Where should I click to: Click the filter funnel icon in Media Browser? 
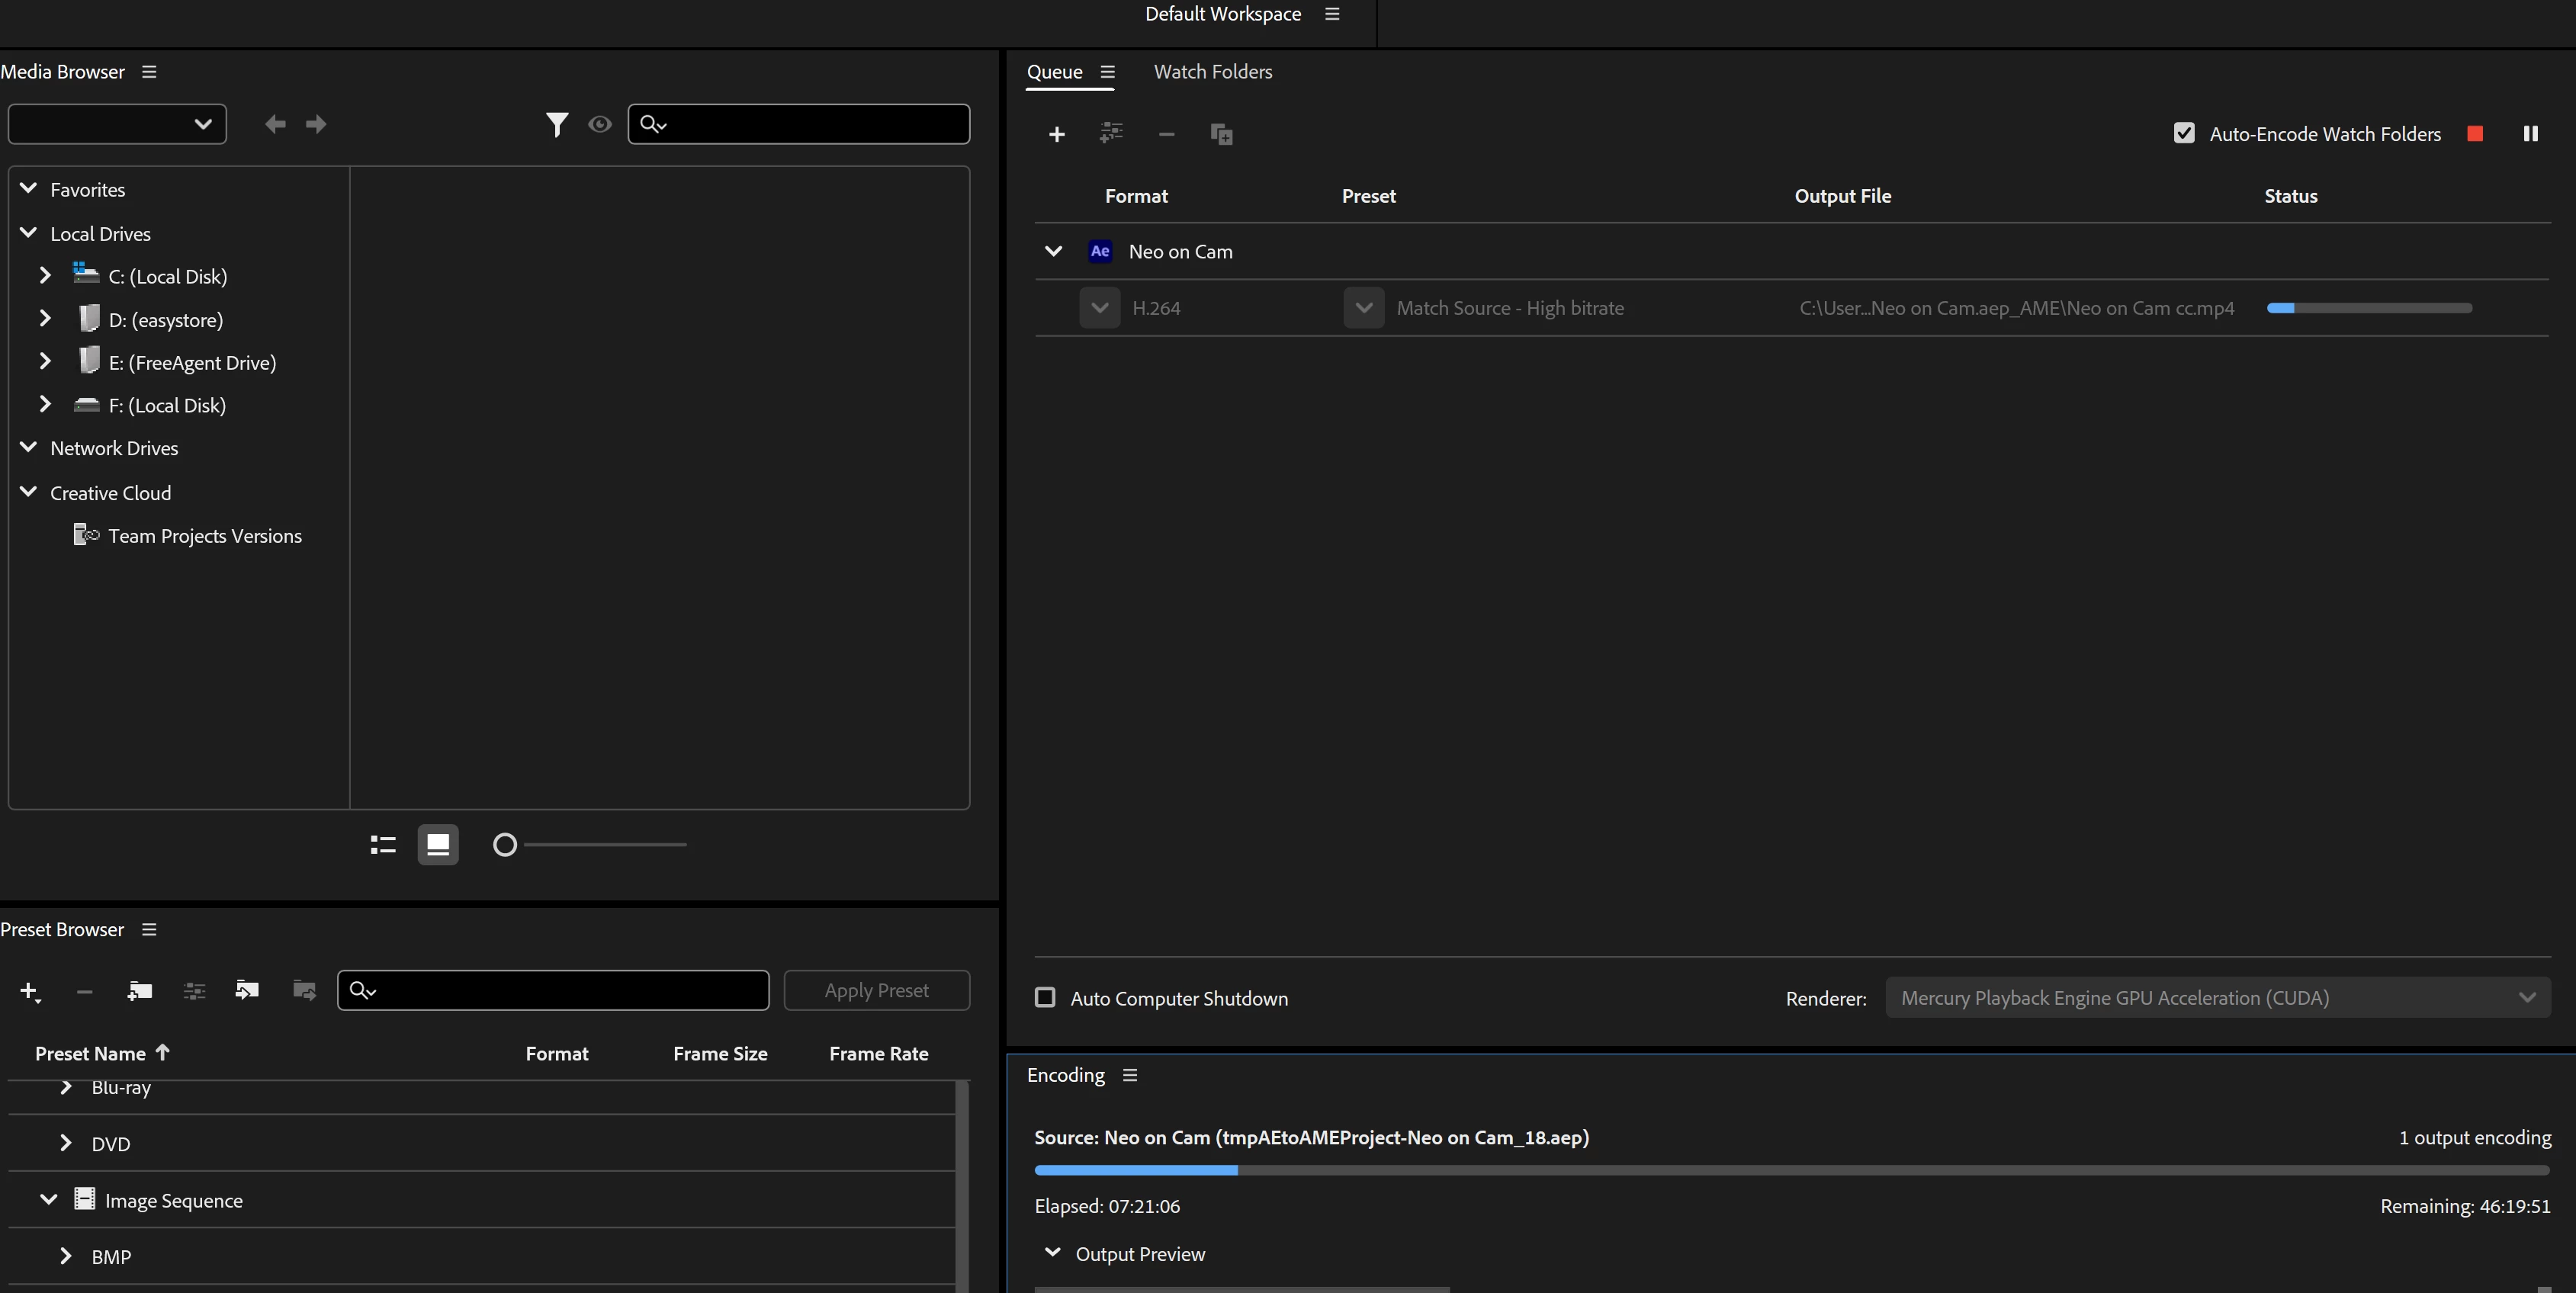(557, 124)
